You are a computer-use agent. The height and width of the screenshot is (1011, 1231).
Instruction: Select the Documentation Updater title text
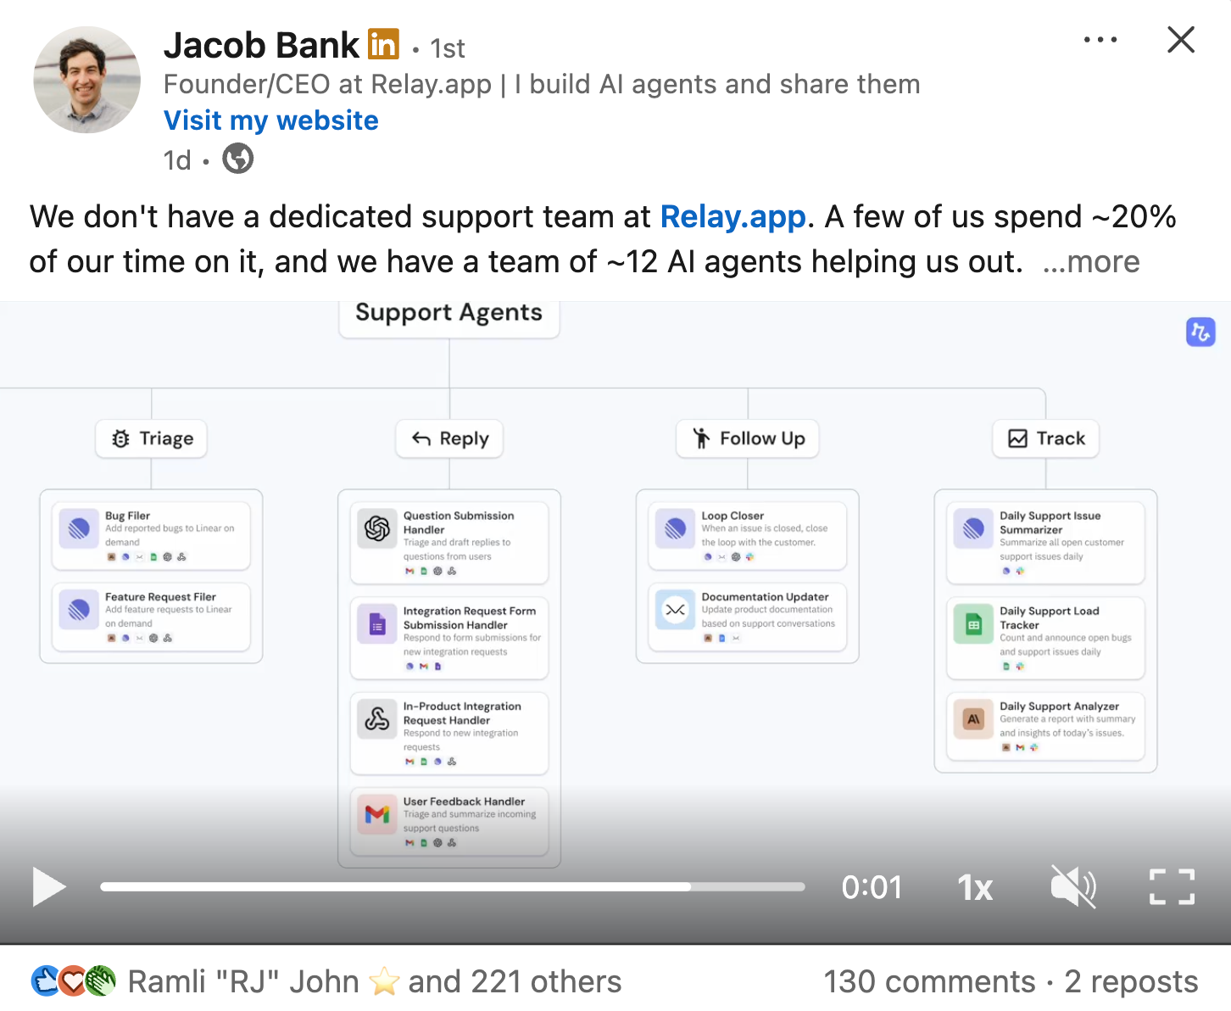pos(766,597)
